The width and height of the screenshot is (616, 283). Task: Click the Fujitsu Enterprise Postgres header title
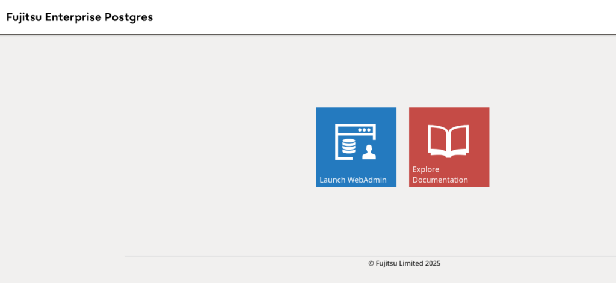pyautogui.click(x=79, y=17)
